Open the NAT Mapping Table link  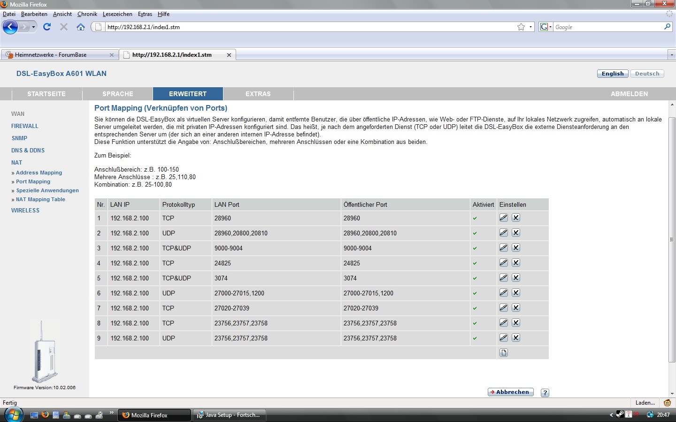coord(40,199)
